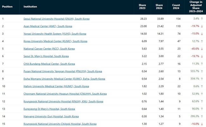
Task: Select the count value 154
Action: (178, 19)
